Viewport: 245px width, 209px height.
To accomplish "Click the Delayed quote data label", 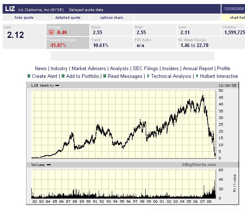I will pos(86,10).
